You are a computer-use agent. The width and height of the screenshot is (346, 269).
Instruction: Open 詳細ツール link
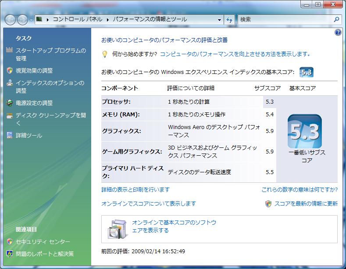click(29, 136)
